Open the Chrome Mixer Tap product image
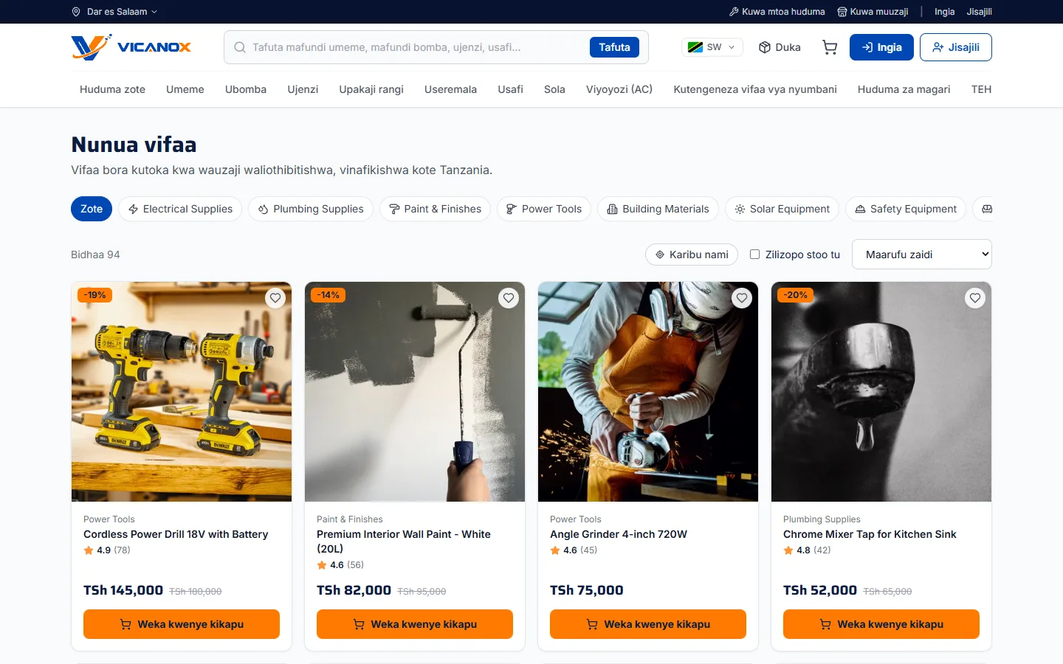 click(881, 392)
